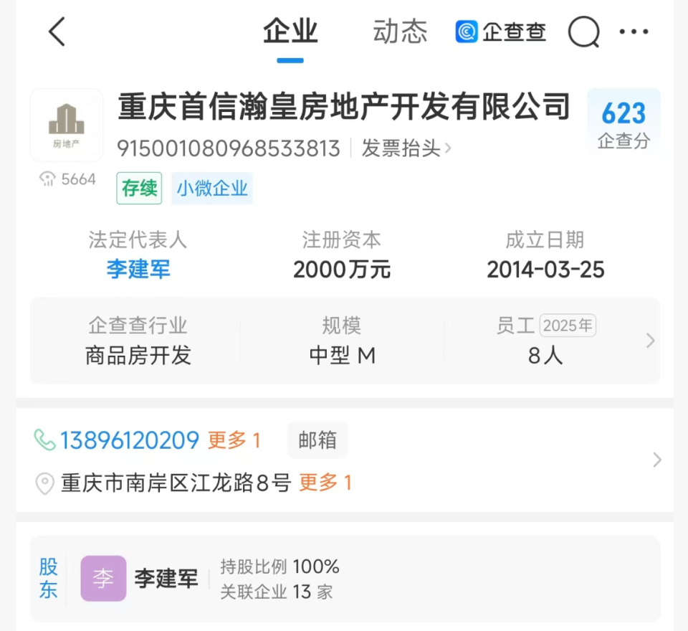Show 更多 1 addresses
The image size is (688, 631).
(325, 483)
